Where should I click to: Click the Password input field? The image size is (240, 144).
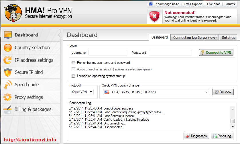[x=170, y=53]
